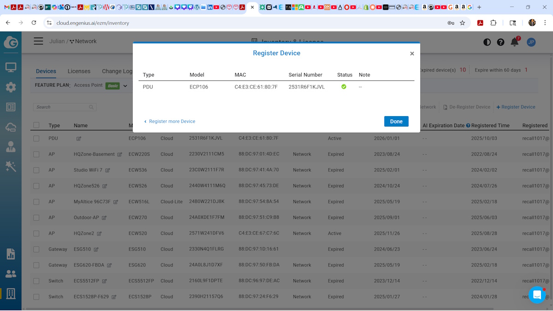The width and height of the screenshot is (553, 311).
Task: Switch to the Licenses tab
Action: coord(79,71)
